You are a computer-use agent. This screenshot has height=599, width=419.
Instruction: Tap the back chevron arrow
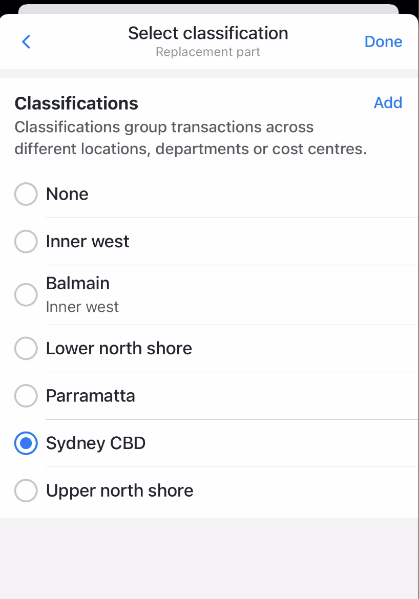[26, 41]
